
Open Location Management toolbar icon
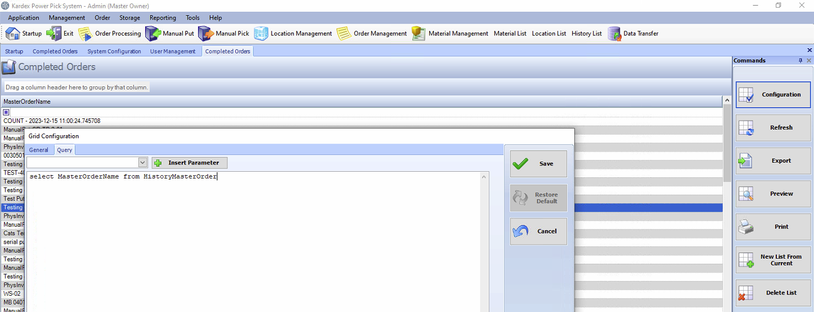pyautogui.click(x=261, y=34)
